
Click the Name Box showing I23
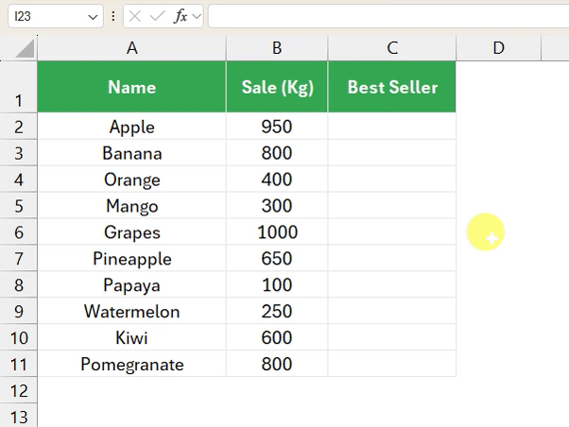tap(56, 16)
